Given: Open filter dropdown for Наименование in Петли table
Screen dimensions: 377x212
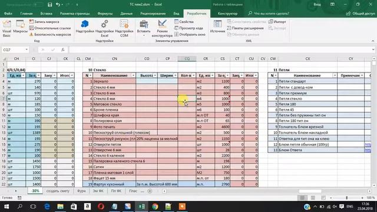Looking at the screenshot, I should tap(335, 75).
